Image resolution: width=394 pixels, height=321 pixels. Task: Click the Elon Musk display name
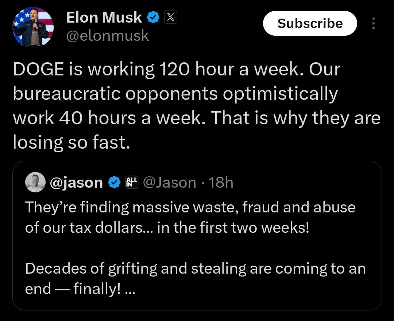pos(104,17)
